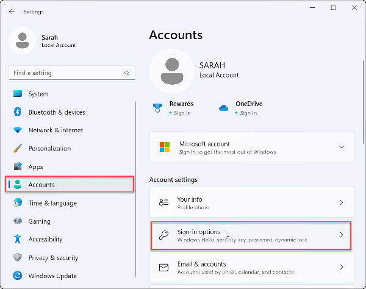This screenshot has width=366, height=289.
Task: Click the Privacy & security shield icon
Action: point(17,258)
